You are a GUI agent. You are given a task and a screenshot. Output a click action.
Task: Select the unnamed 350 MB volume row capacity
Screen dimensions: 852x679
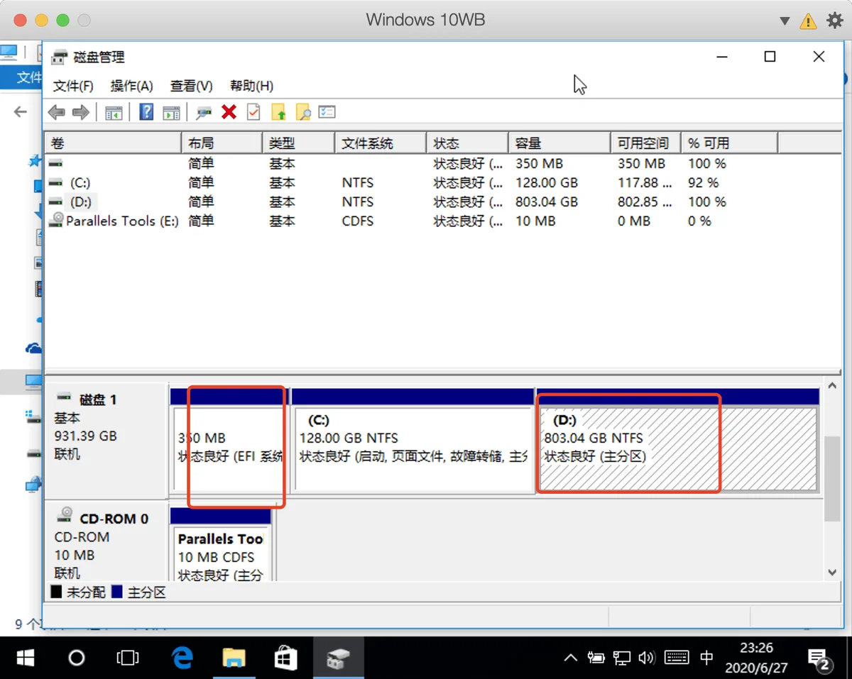click(x=539, y=163)
